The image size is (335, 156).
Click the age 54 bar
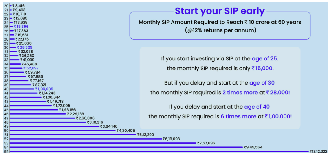[x=126, y=147]
